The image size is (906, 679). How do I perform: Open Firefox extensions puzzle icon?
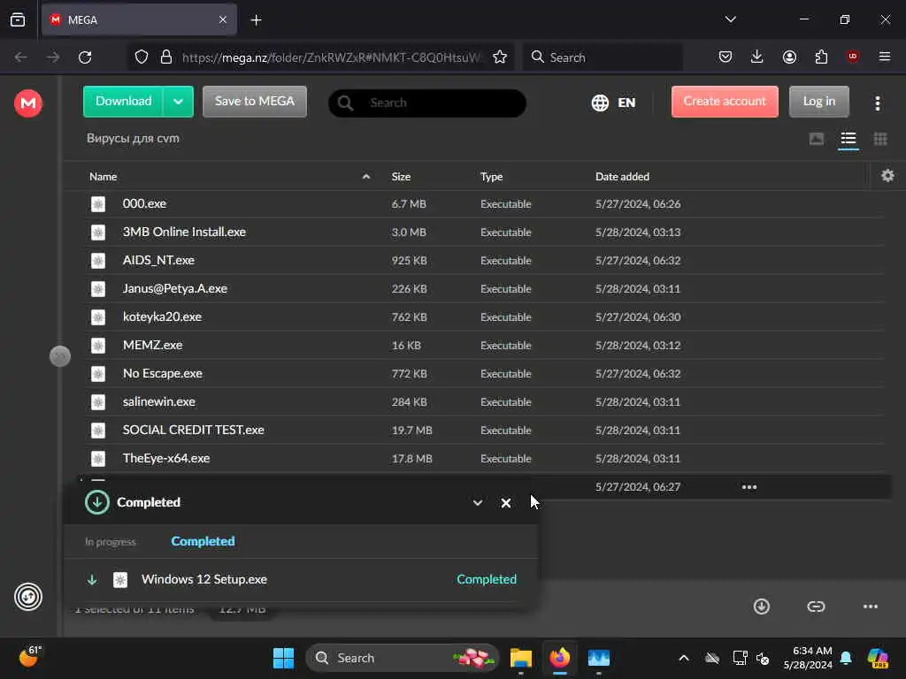point(821,57)
